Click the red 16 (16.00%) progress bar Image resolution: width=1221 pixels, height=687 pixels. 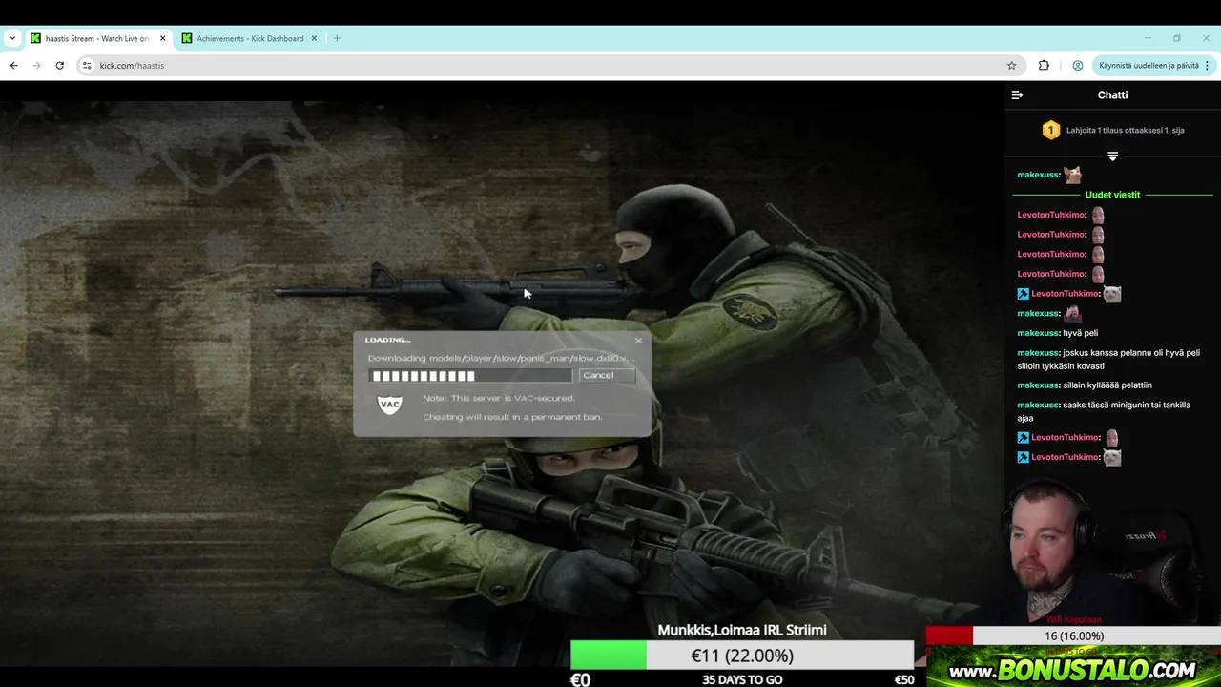(x=1073, y=636)
